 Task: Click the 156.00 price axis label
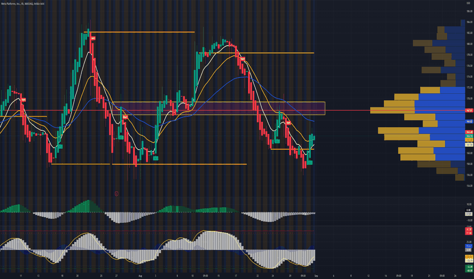[469, 175]
